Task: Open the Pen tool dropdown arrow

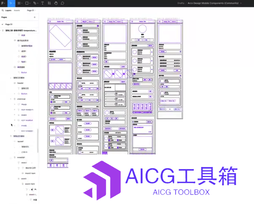Action: 37,3
